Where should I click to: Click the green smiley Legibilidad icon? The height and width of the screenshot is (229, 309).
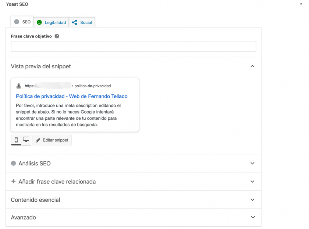(39, 22)
